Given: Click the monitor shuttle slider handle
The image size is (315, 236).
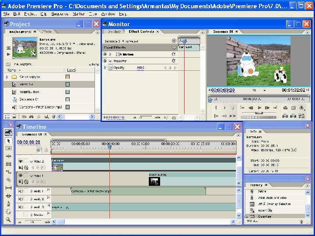Looking at the screenshot, I should pos(259,113).
